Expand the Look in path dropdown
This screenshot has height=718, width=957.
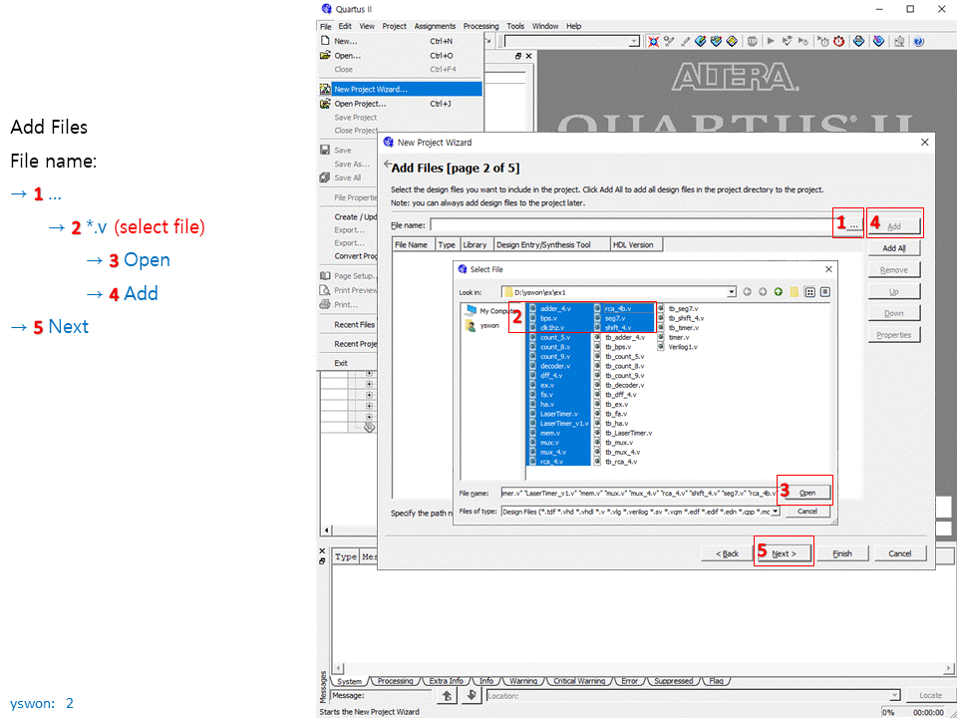[x=731, y=292]
